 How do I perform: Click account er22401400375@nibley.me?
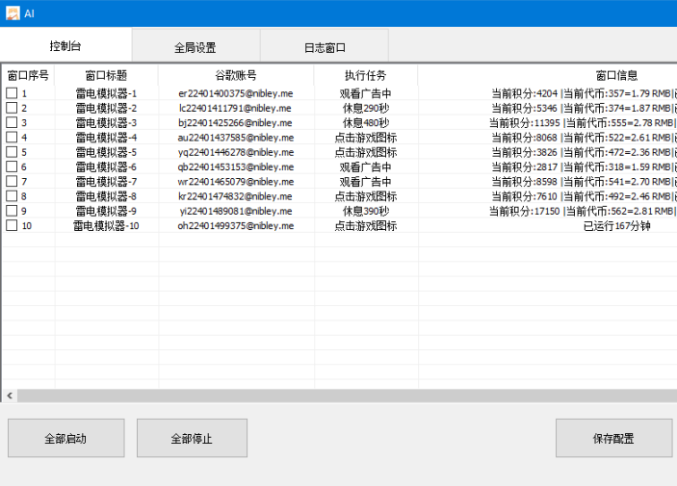[236, 93]
